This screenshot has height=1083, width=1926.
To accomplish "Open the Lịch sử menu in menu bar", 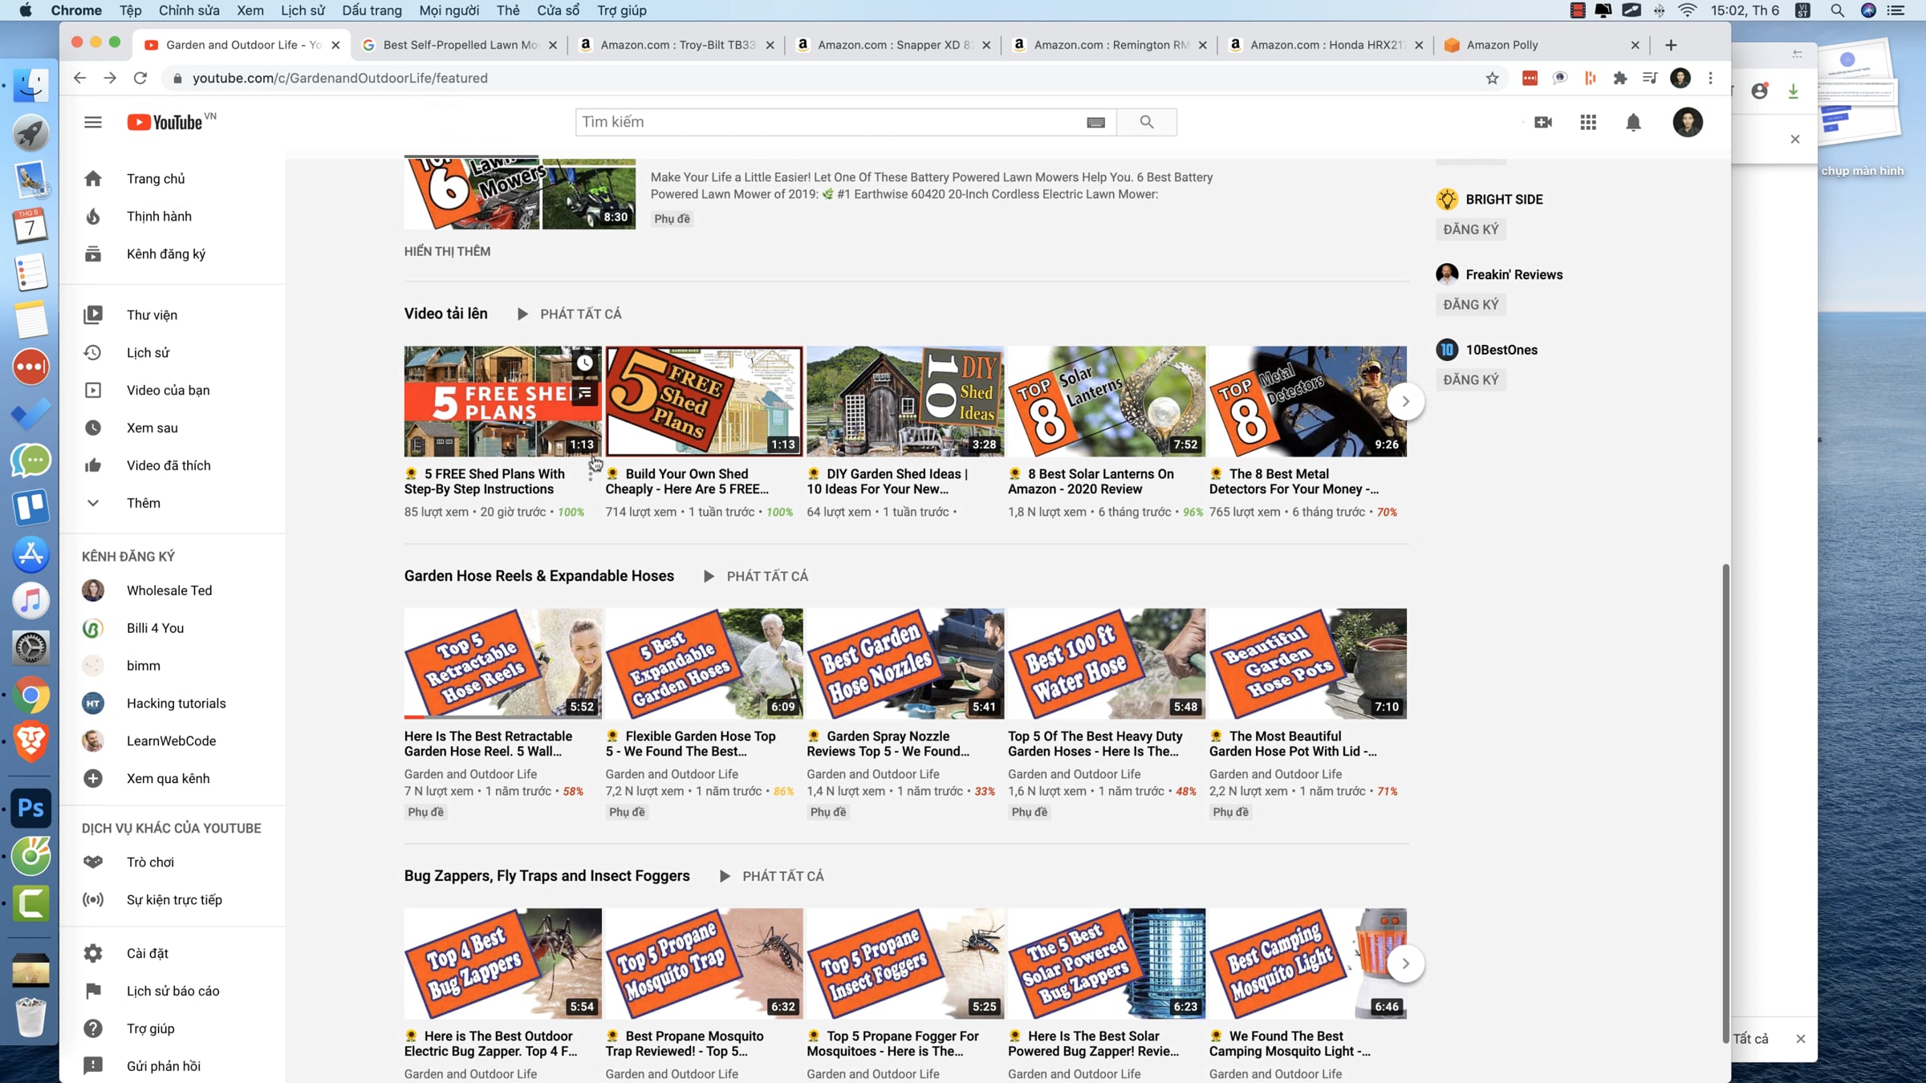I will pyautogui.click(x=303, y=10).
